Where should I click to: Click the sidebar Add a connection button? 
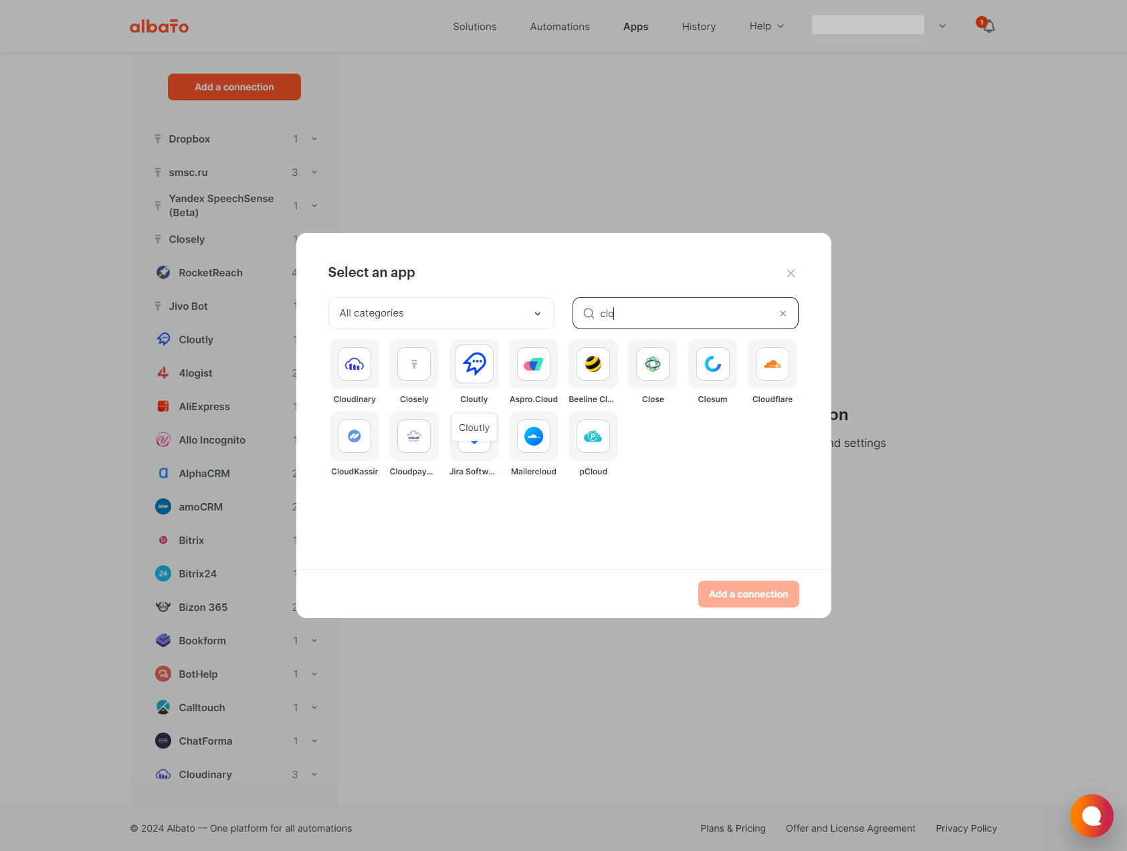(x=234, y=87)
